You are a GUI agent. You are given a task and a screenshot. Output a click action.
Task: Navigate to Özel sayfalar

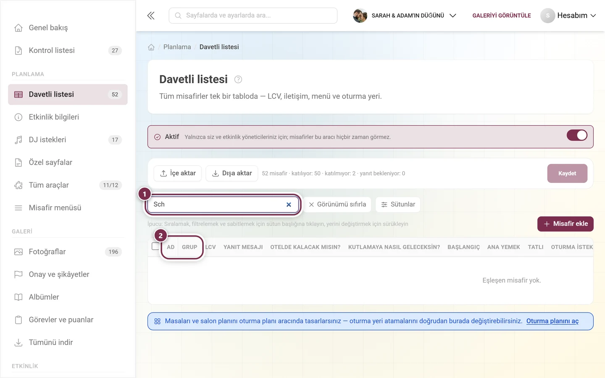[x=68, y=163]
